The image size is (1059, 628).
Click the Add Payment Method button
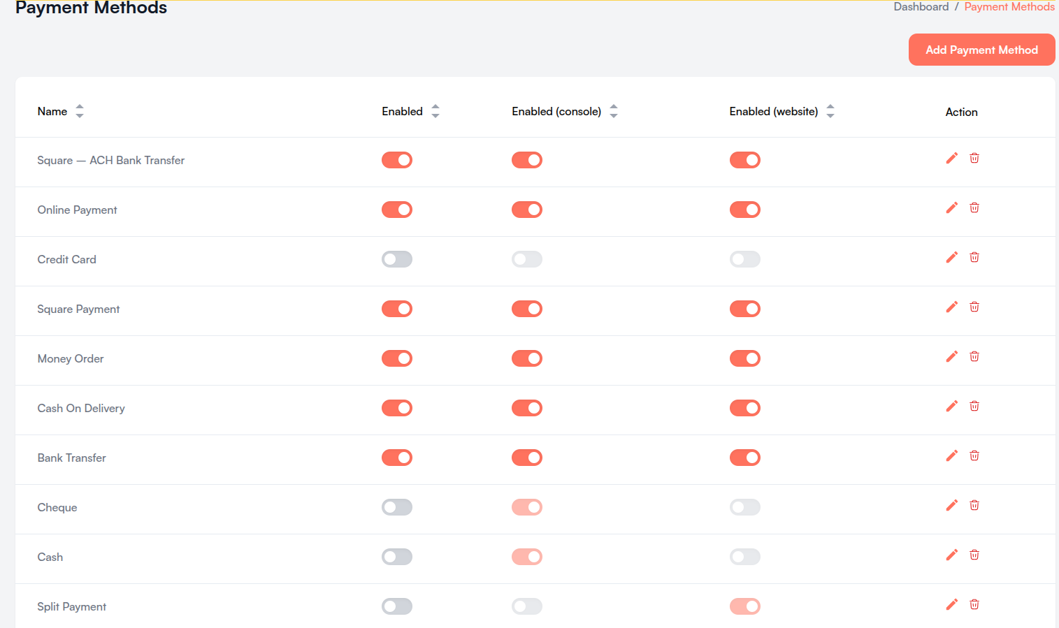[982, 50]
